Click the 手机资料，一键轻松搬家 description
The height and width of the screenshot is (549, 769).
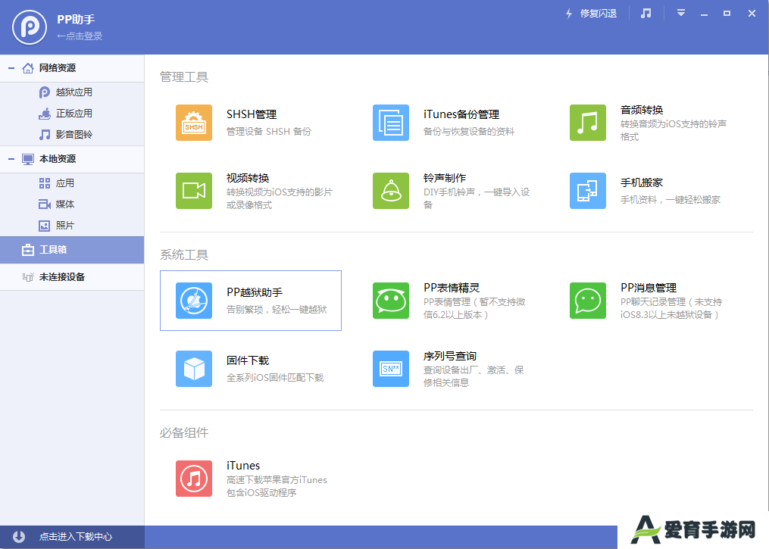point(671,199)
